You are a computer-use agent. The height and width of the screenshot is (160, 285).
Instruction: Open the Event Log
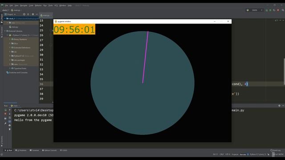pos(275,150)
